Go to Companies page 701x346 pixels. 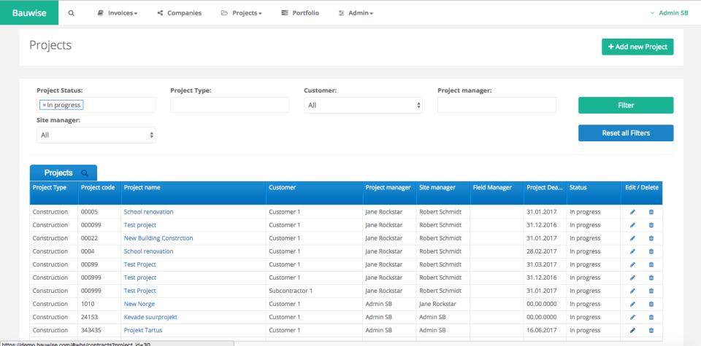[x=180, y=13]
